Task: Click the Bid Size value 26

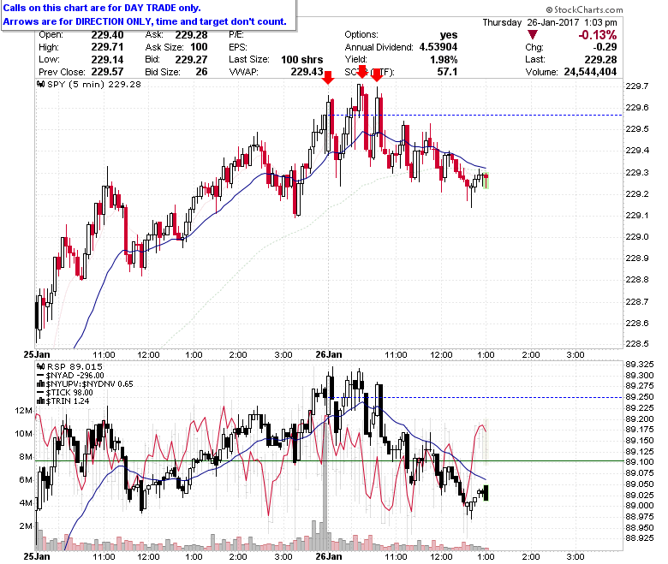Action: tap(201, 72)
